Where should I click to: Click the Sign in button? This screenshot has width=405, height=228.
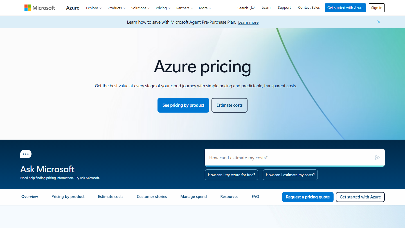pyautogui.click(x=377, y=8)
